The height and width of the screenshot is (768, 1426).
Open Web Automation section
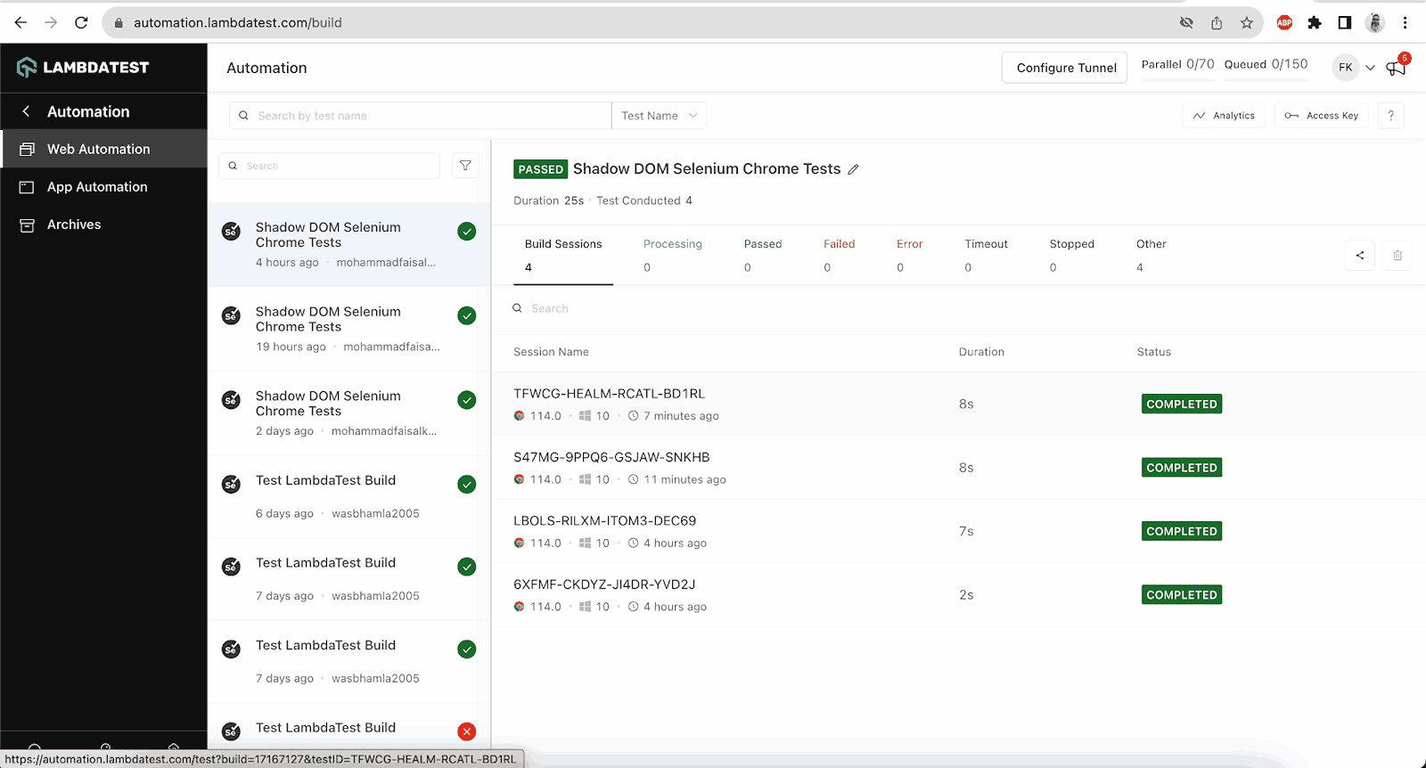point(104,149)
